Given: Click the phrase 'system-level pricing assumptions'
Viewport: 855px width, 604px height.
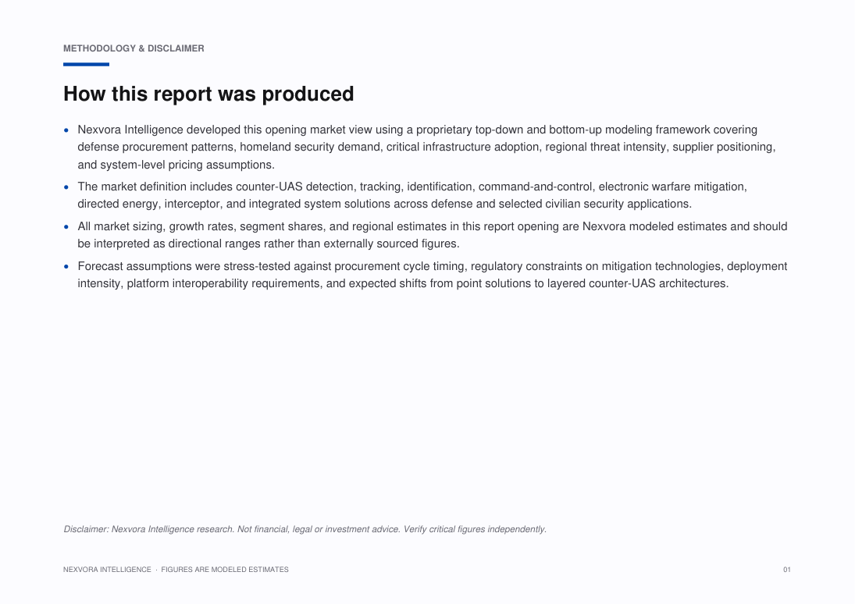Looking at the screenshot, I should pos(187,165).
